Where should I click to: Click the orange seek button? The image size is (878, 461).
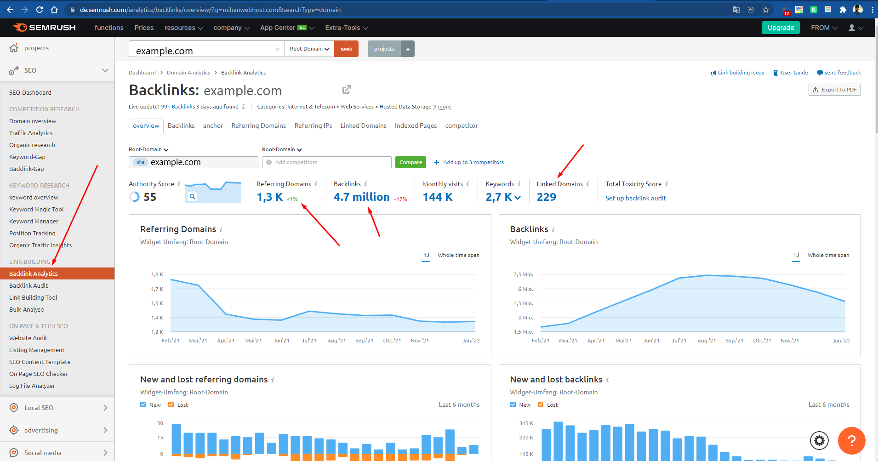[346, 49]
